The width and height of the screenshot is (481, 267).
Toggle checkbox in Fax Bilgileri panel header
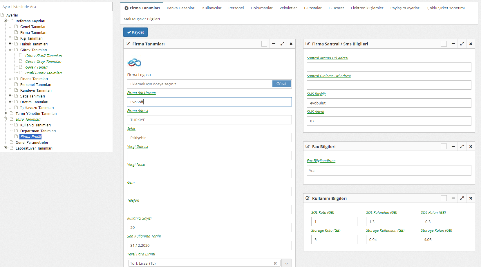(444, 146)
